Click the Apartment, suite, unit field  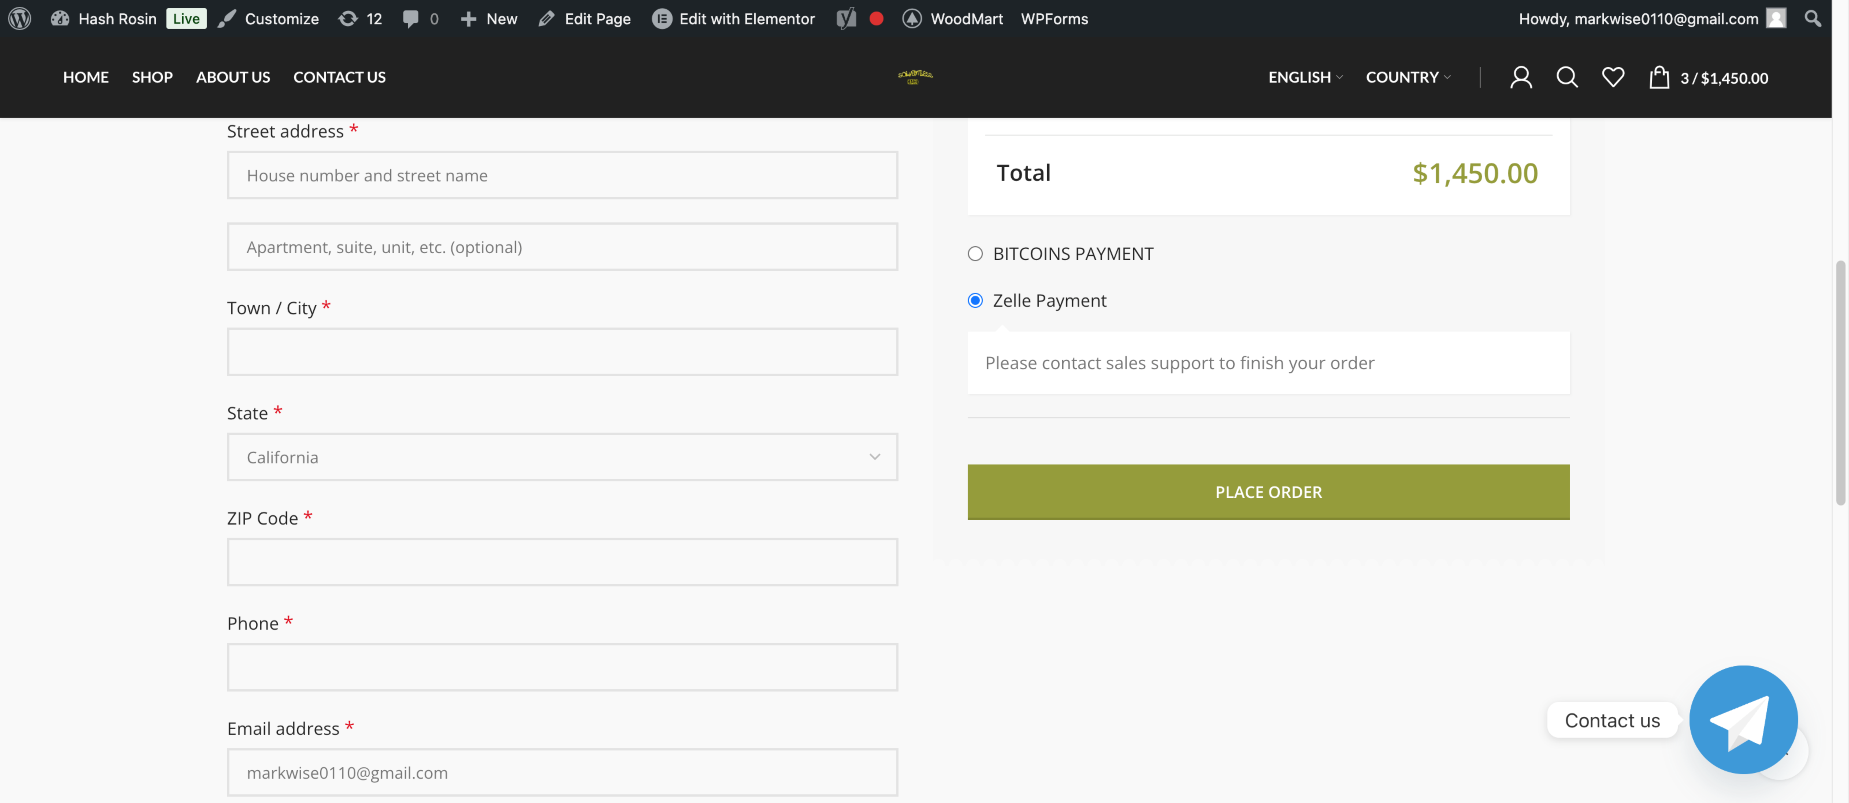click(x=563, y=247)
